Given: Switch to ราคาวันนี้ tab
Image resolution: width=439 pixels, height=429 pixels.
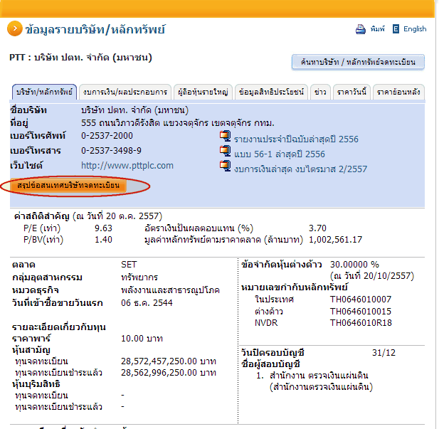Looking at the screenshot, I should (351, 92).
